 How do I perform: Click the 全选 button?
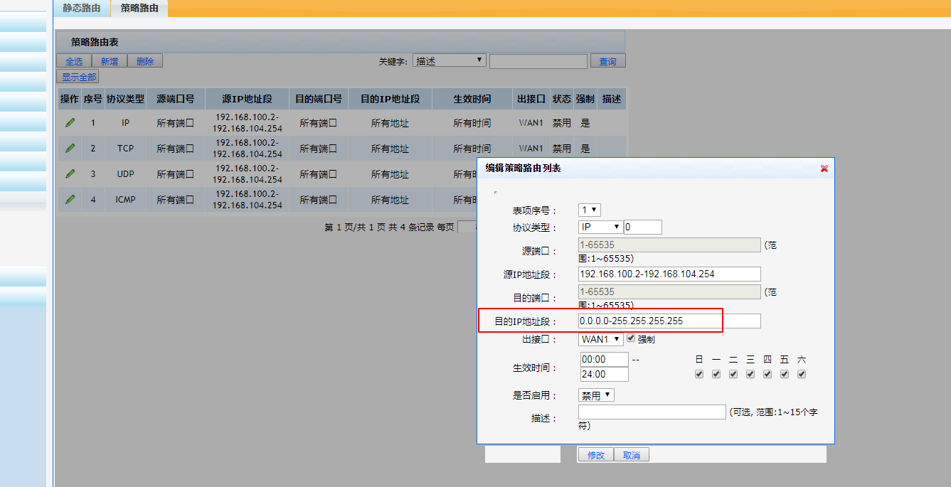74,61
